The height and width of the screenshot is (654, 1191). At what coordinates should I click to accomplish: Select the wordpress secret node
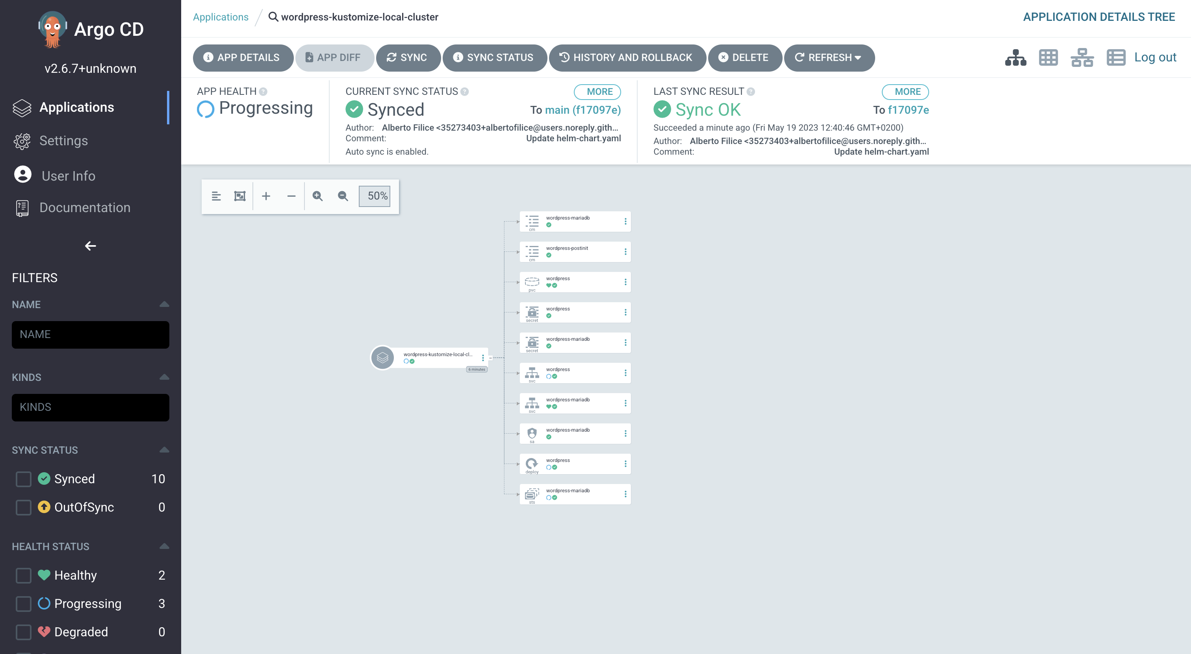point(575,312)
